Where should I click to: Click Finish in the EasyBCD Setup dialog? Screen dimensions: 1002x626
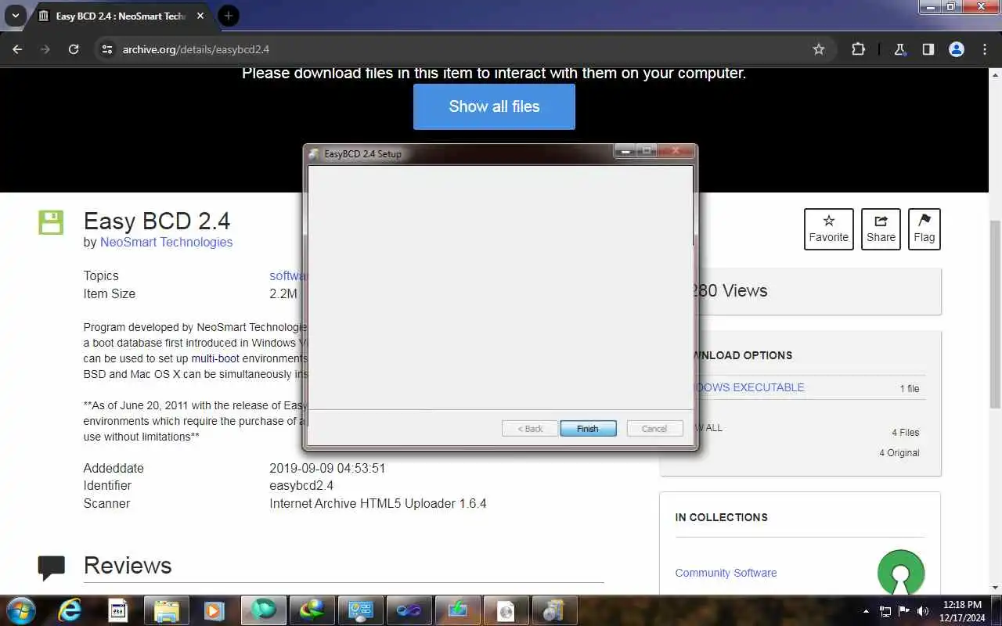[x=588, y=429]
